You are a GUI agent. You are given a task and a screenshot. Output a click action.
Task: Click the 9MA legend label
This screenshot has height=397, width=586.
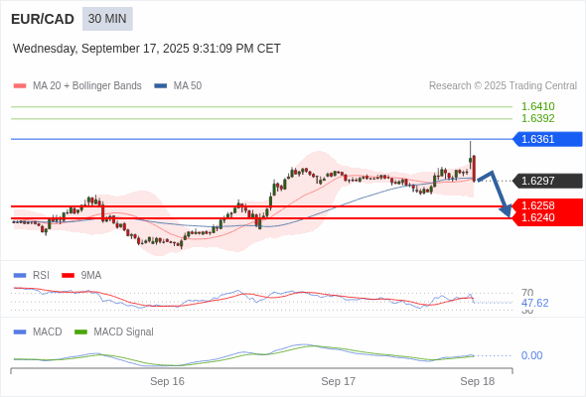(90, 276)
